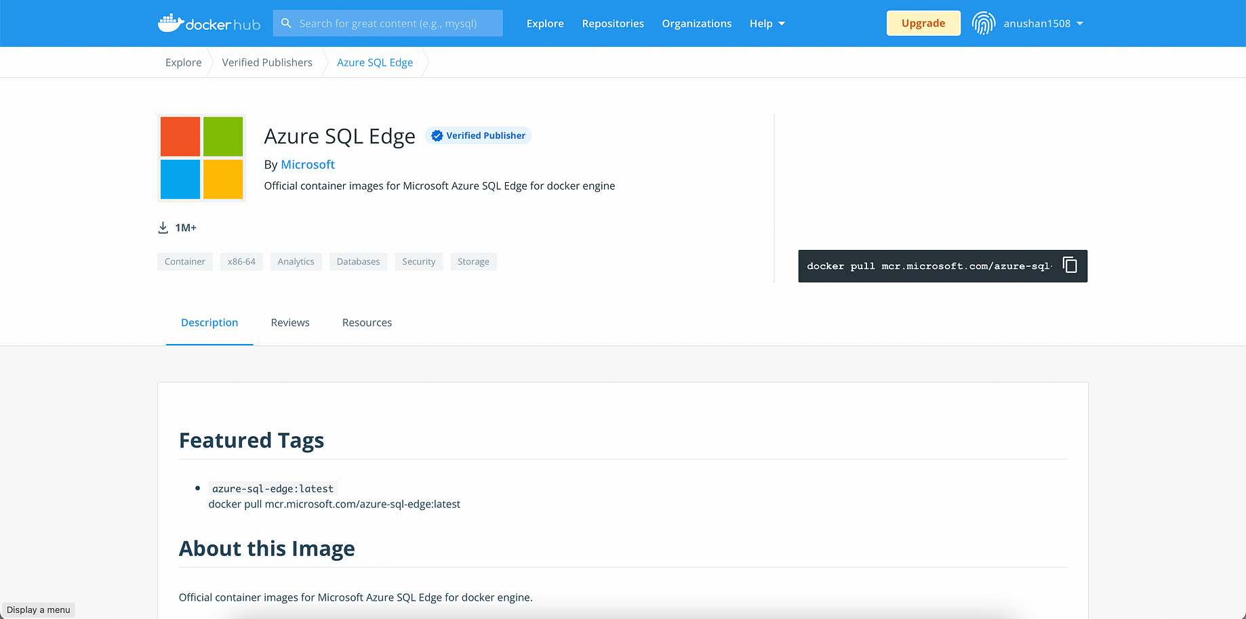Open Verified Publishers breadcrumb
The height and width of the screenshot is (619, 1246).
(x=267, y=62)
